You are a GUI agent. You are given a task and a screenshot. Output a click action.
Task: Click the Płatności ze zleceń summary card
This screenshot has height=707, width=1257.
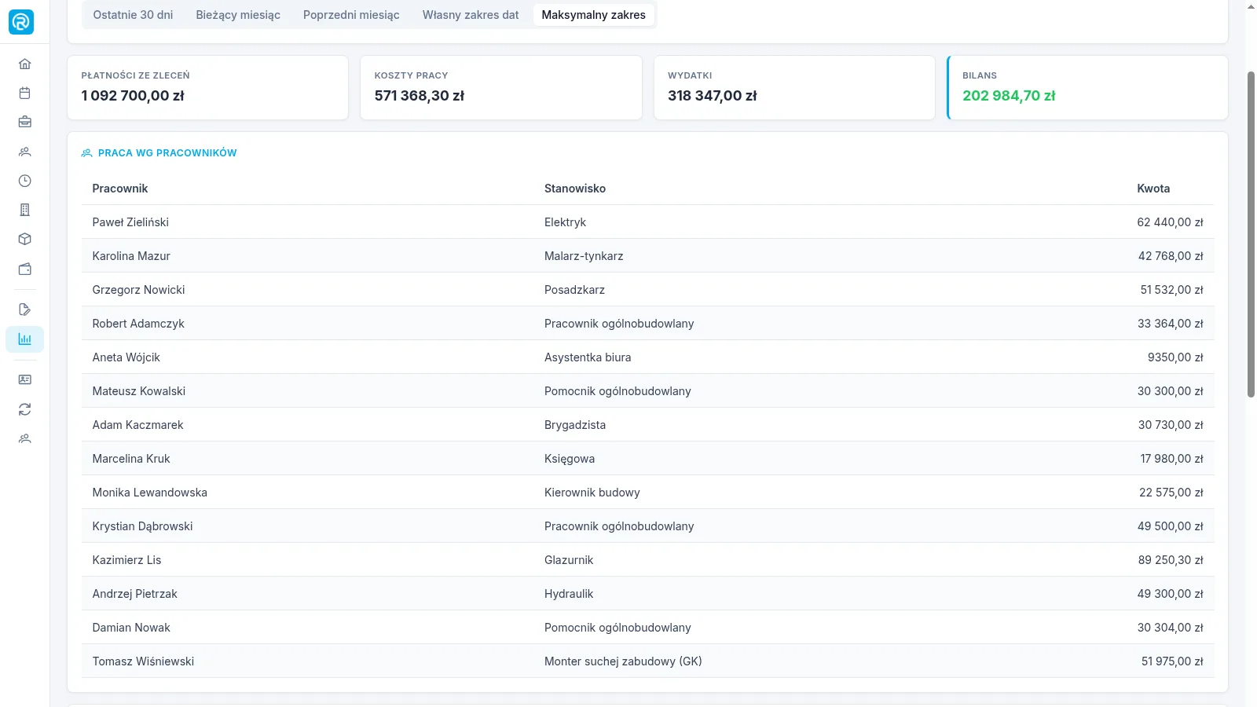tap(207, 87)
